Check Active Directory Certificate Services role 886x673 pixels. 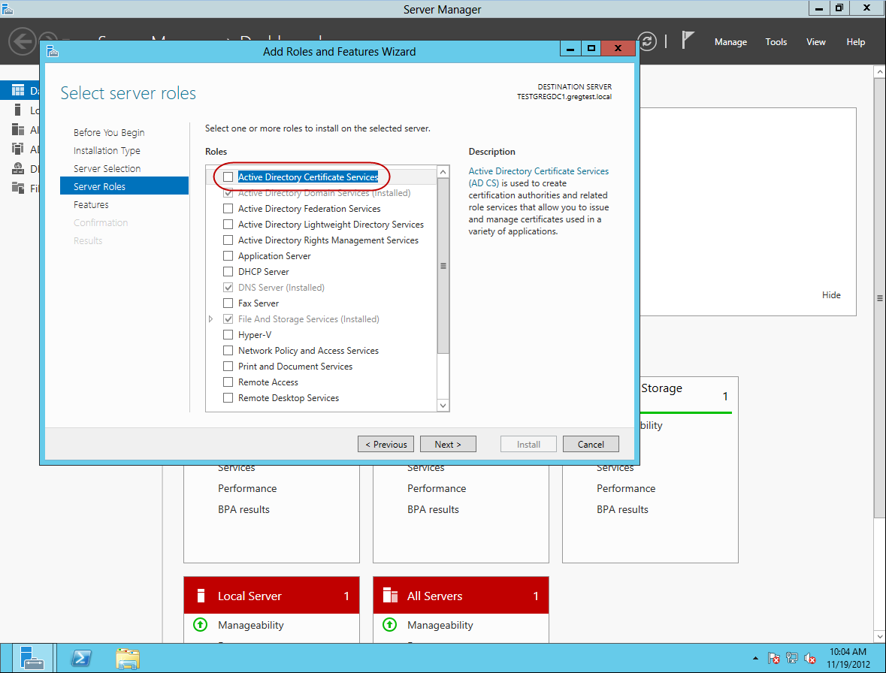[x=228, y=177]
